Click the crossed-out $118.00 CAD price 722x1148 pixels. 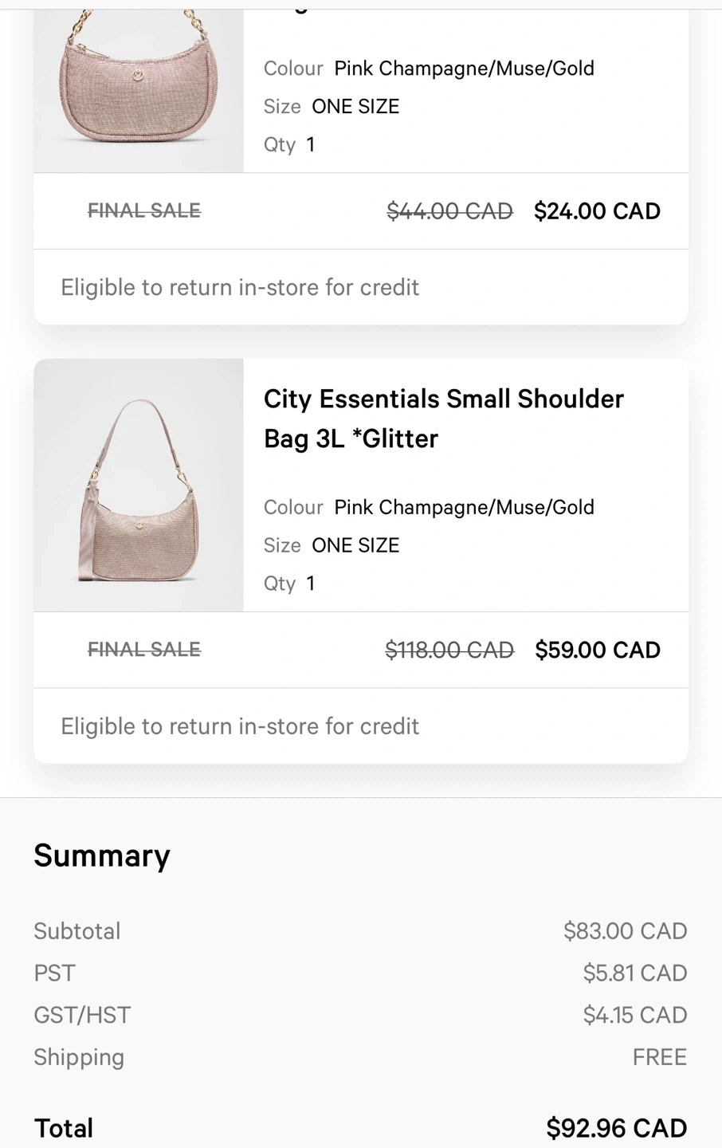tap(449, 650)
